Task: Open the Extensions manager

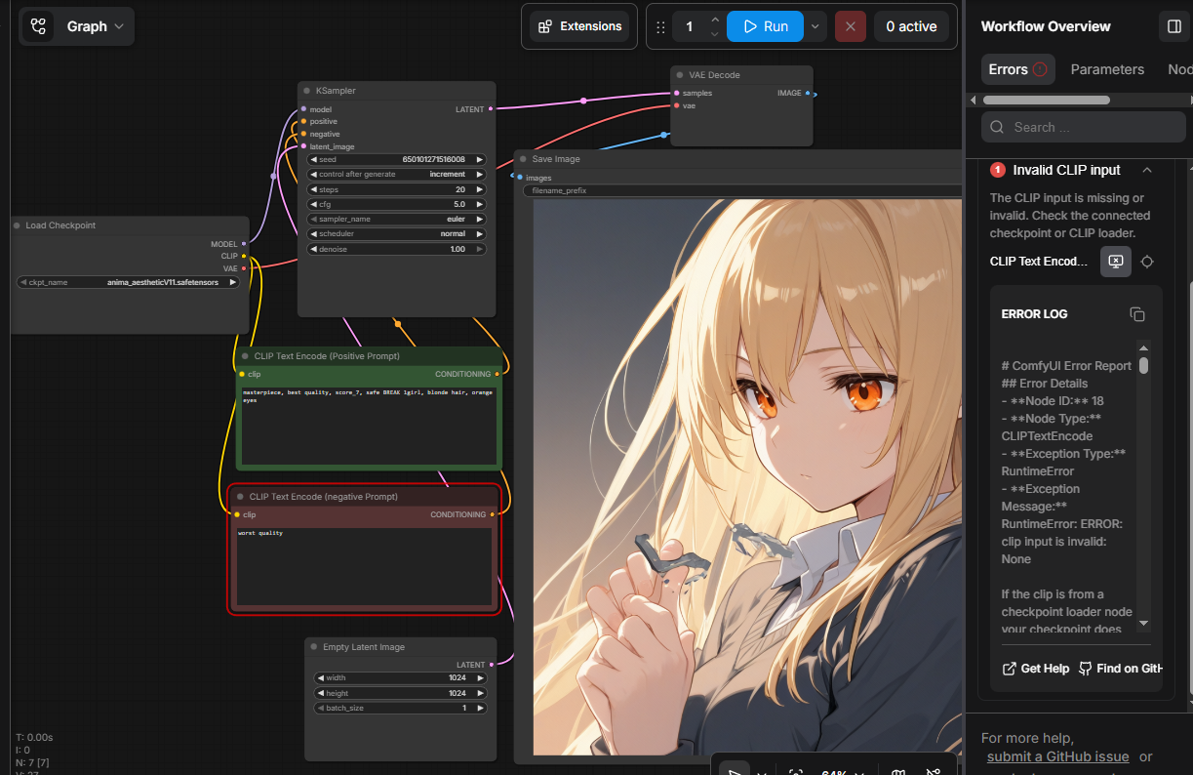Action: (579, 26)
